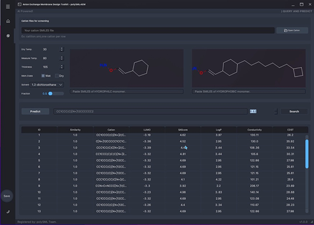Viewport: 314px width, 225px height.
Task: Click the link icon below Save
Action: click(x=8, y=212)
